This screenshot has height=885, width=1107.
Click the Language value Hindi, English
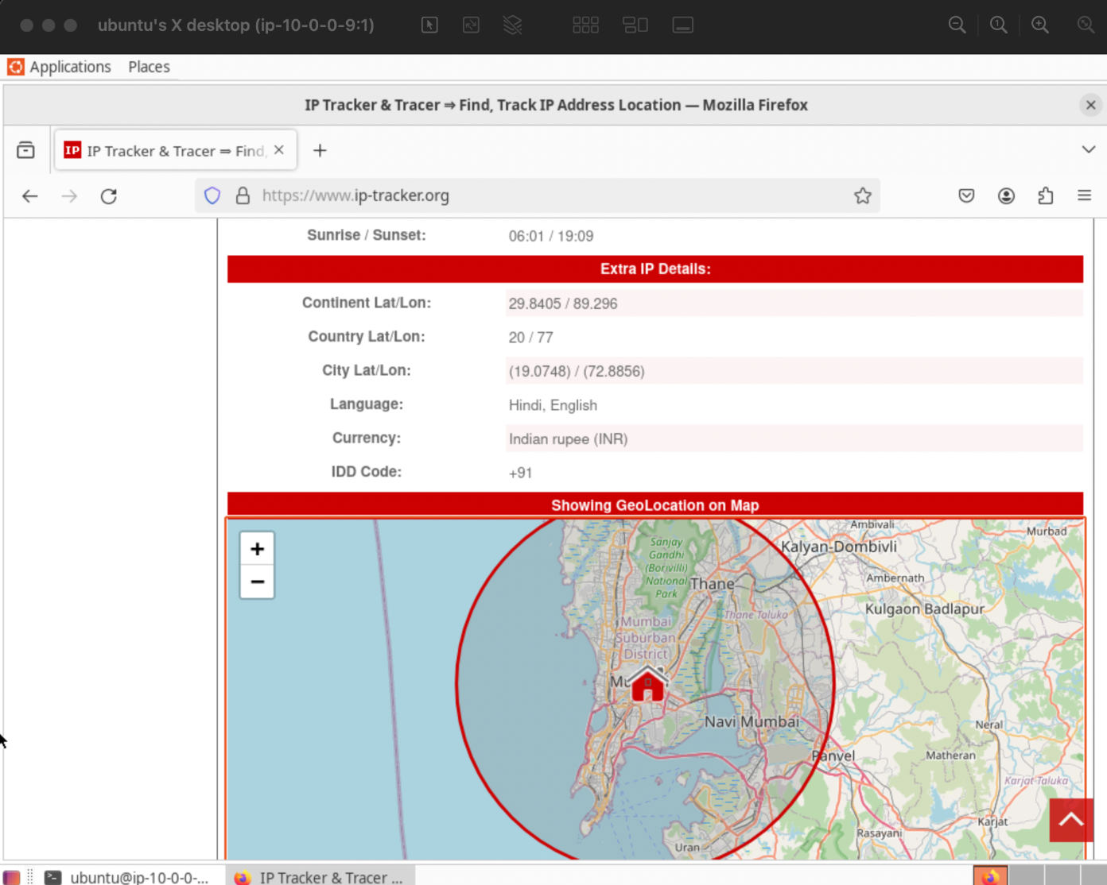click(x=553, y=405)
